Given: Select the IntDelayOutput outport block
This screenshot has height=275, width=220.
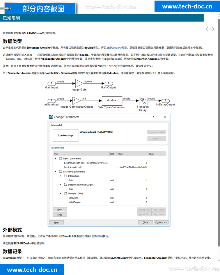Looking at the screenshot, I should click(x=166, y=101).
